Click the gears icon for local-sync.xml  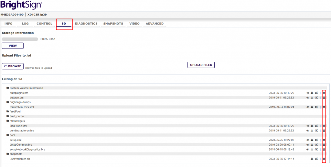tap(316, 126)
